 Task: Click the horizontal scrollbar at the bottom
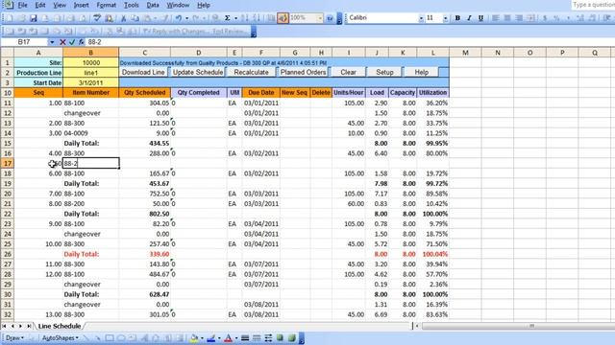coord(518,326)
